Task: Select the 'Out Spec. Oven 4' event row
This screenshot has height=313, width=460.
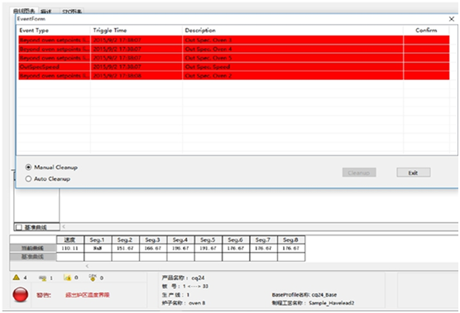Action: pos(234,49)
